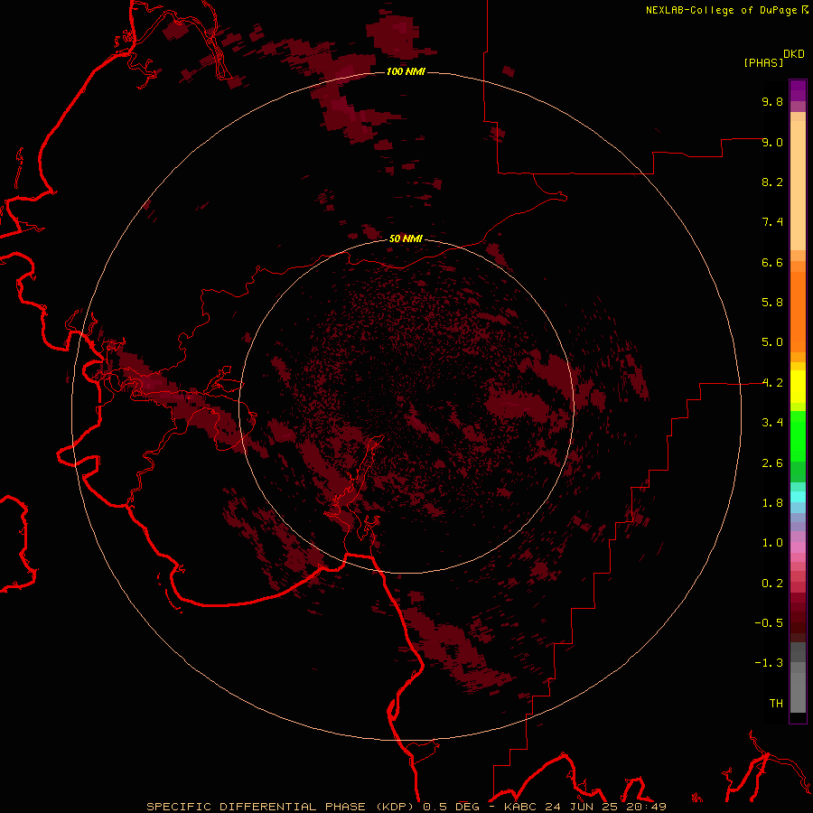
Task: Click the 50 NMI range ring label
Action: [x=406, y=238]
